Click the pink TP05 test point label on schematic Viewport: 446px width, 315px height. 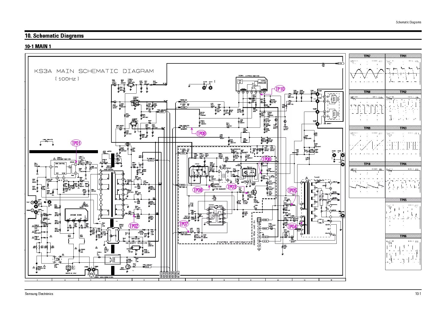[x=292, y=190]
